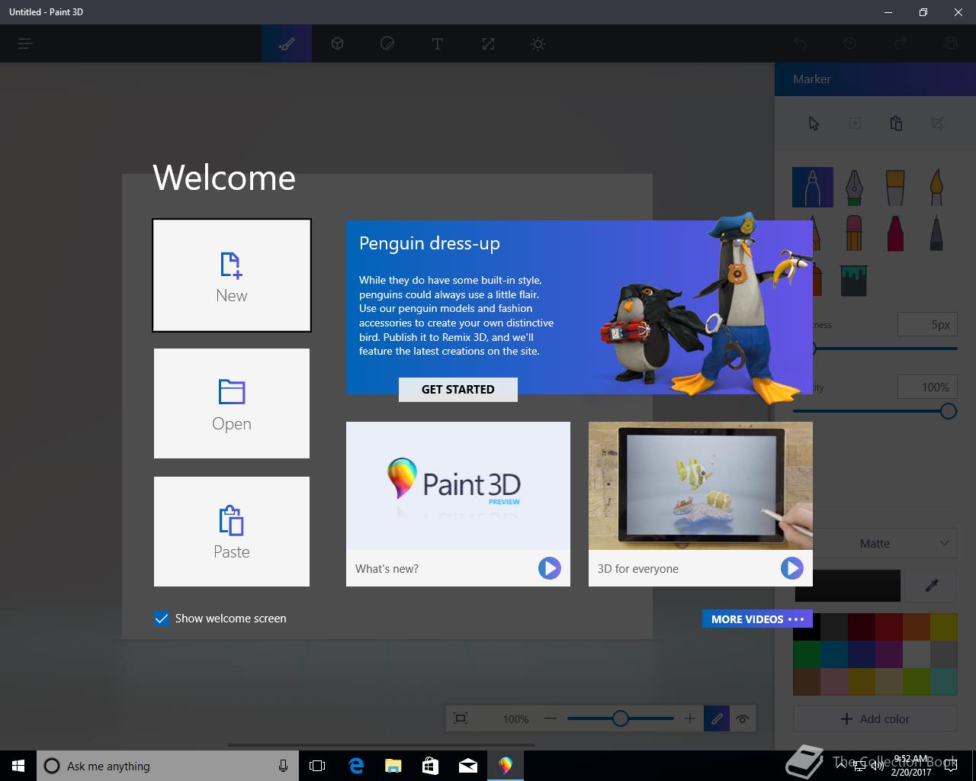The width and height of the screenshot is (976, 781).
Task: Select the Pixel pen brush
Action: [x=936, y=233]
